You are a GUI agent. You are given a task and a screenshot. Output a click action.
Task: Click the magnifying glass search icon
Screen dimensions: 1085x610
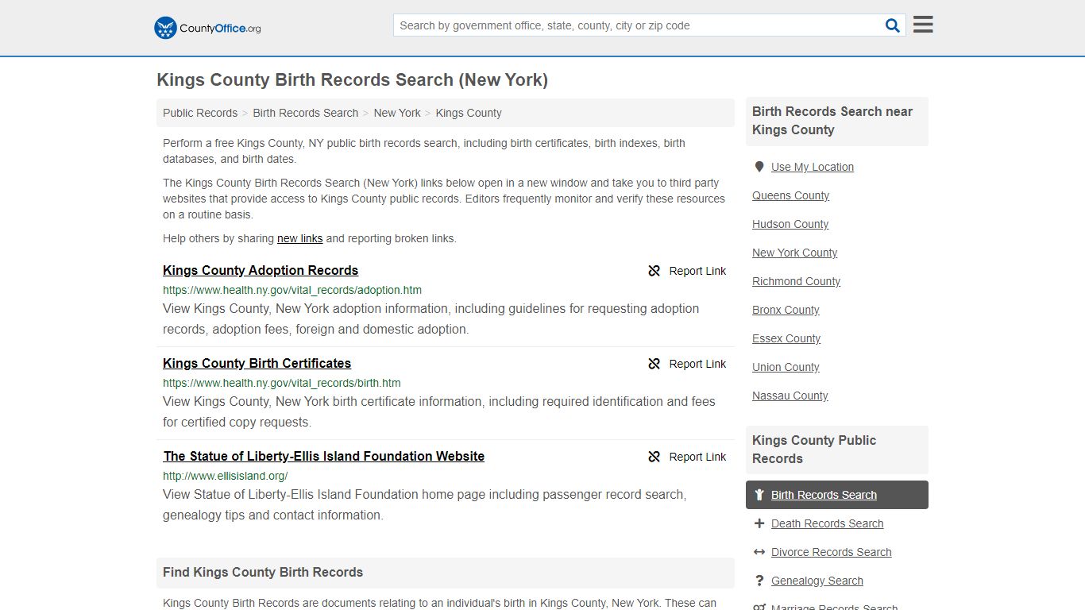[x=893, y=25]
